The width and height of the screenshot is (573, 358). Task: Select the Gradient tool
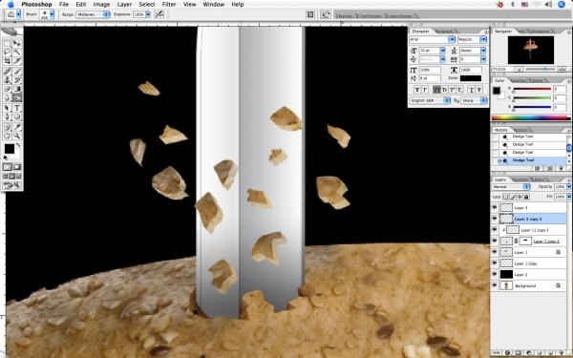(17, 89)
